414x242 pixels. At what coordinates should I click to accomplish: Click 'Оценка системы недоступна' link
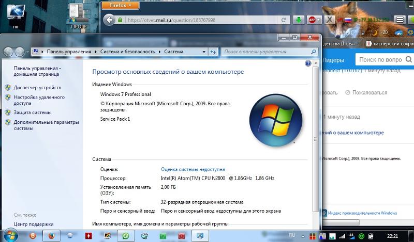pos(193,169)
